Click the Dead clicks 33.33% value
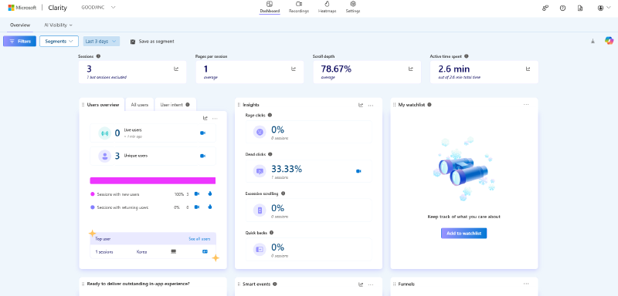Screen dimensions: 618x296 287,169
